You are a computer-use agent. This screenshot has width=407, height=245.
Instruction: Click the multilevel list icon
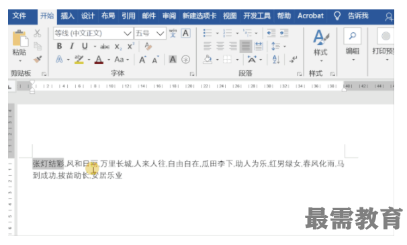pos(247,33)
